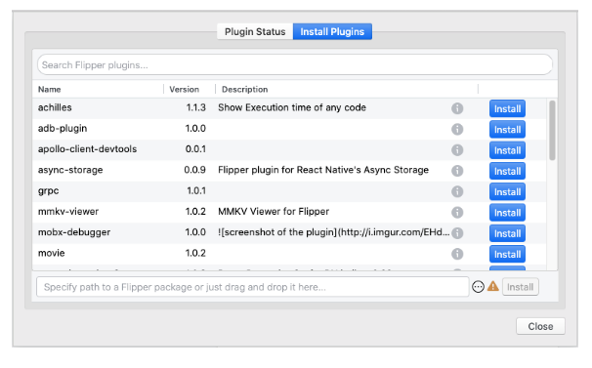Install apollo-client-devtools plugin
This screenshot has width=592, height=368.
pyautogui.click(x=507, y=150)
